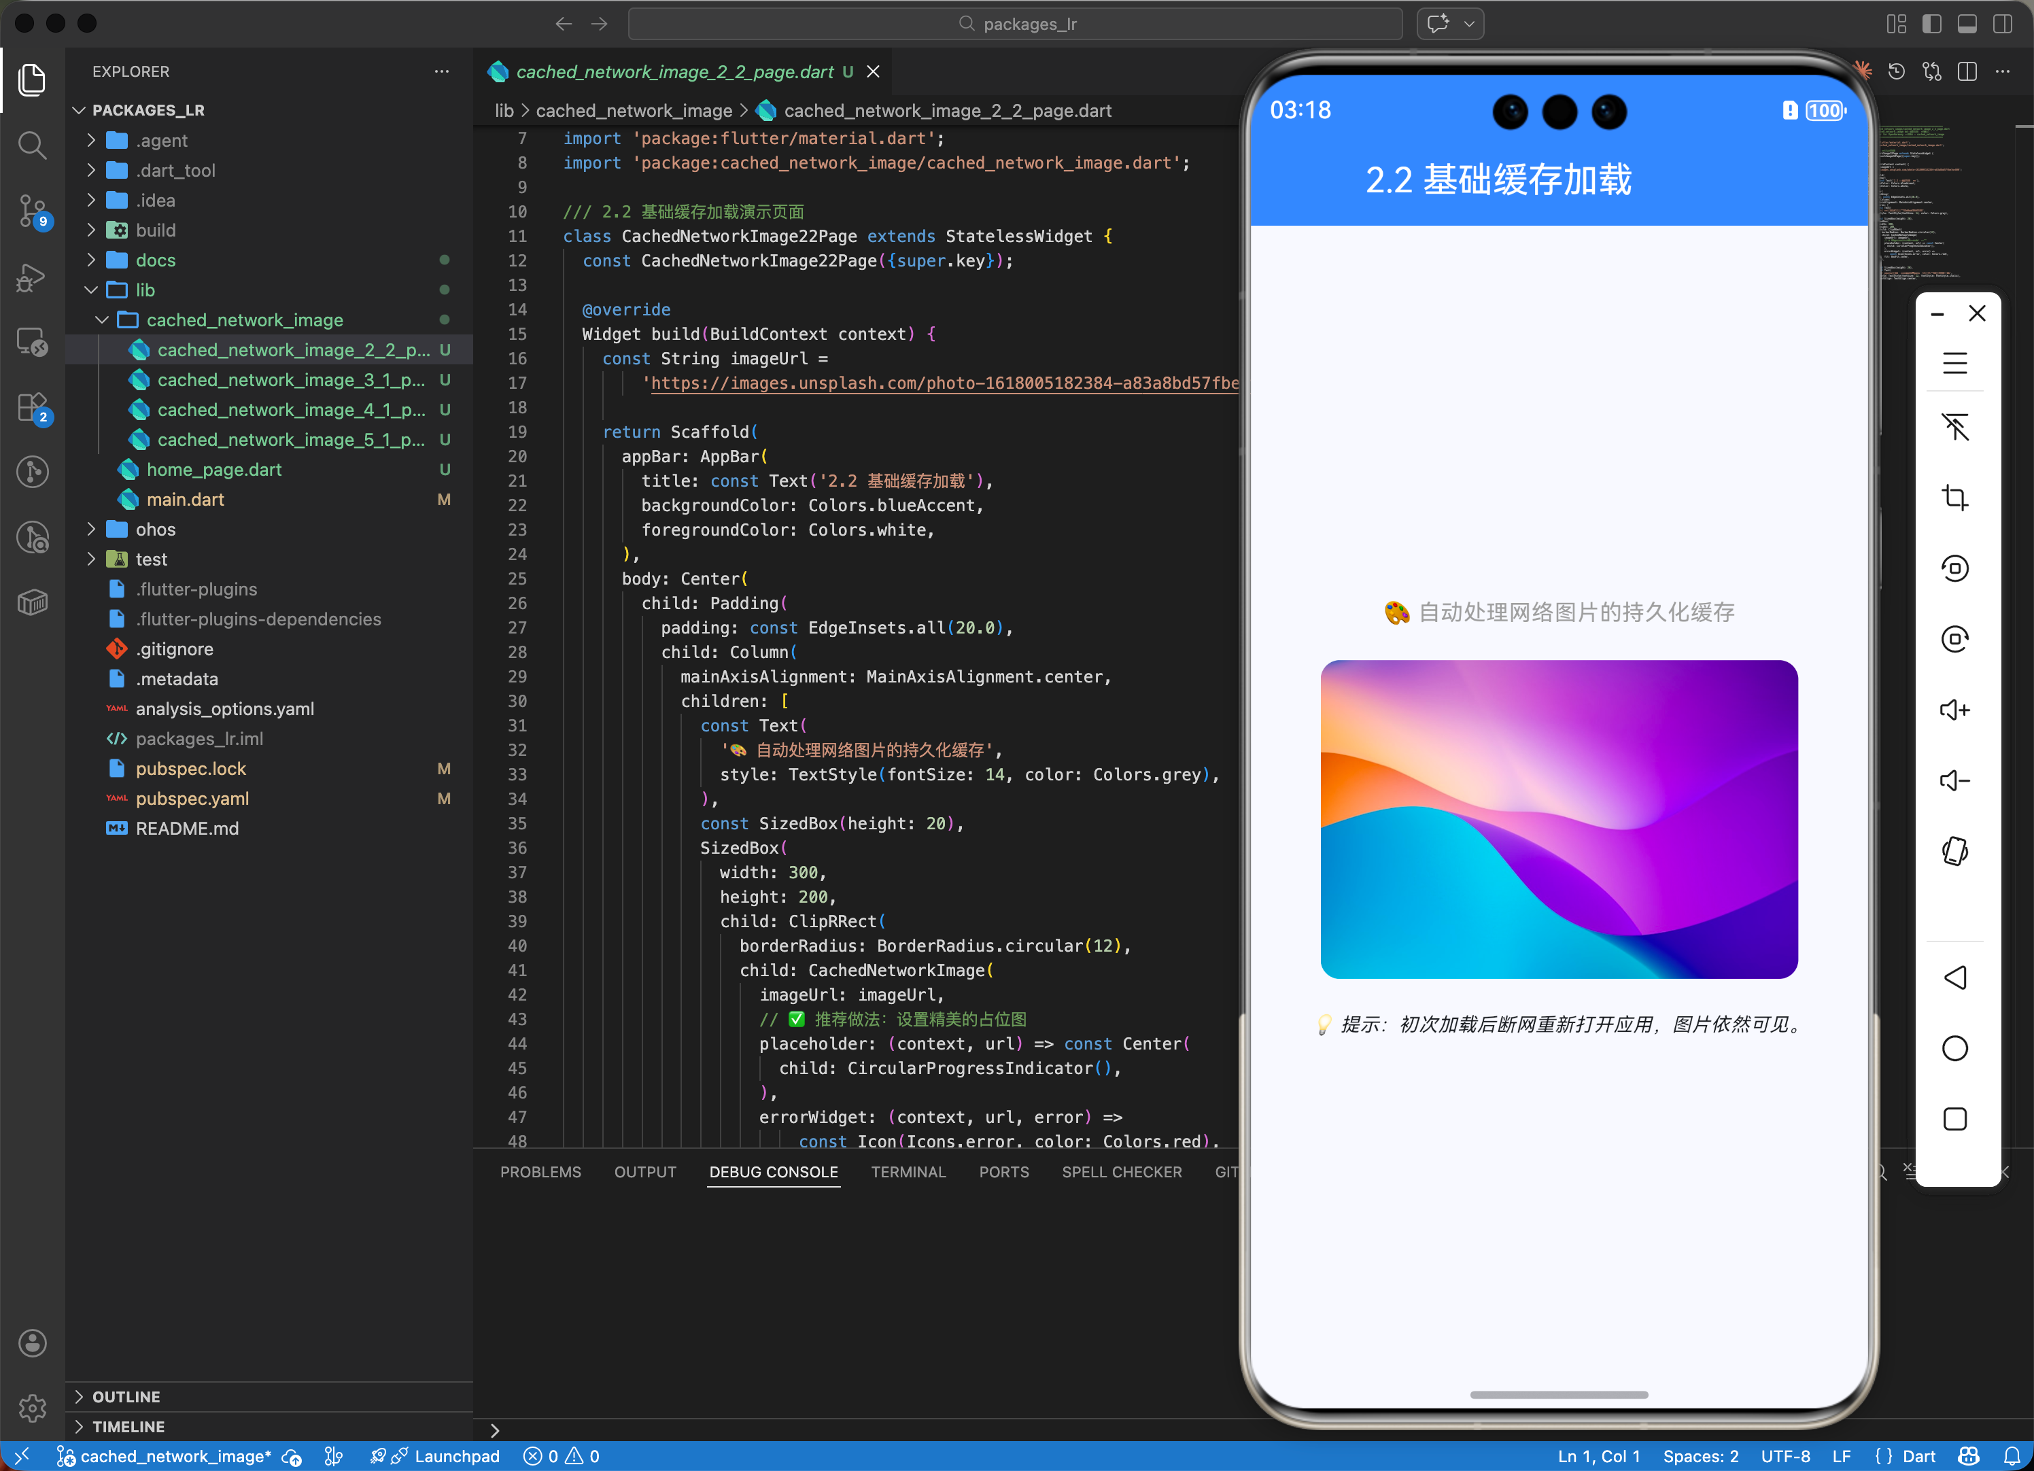Toggle secondary side bar layout button

(x=2002, y=24)
